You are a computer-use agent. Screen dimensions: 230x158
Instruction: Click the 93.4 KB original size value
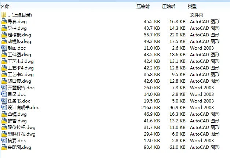[152, 147]
